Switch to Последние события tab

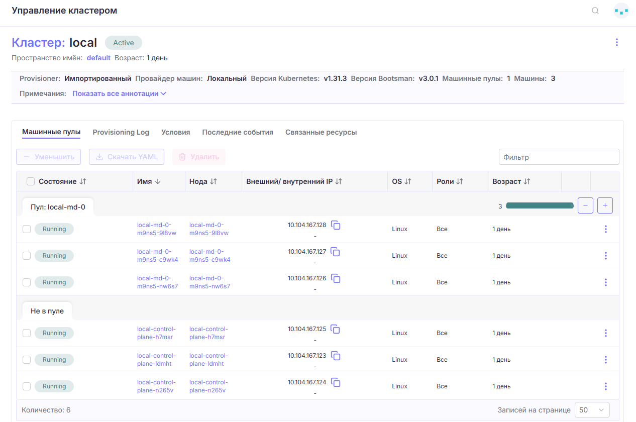pyautogui.click(x=238, y=132)
